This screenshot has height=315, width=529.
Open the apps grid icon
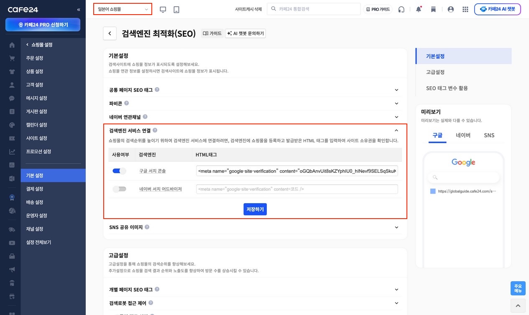465,9
